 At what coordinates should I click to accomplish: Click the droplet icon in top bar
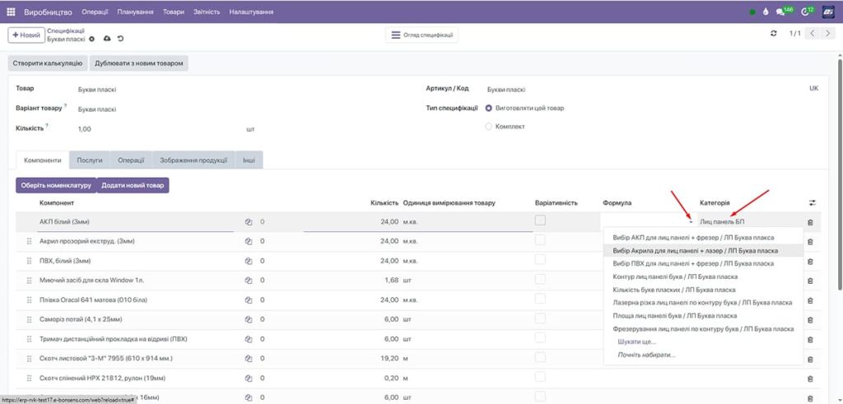point(766,12)
